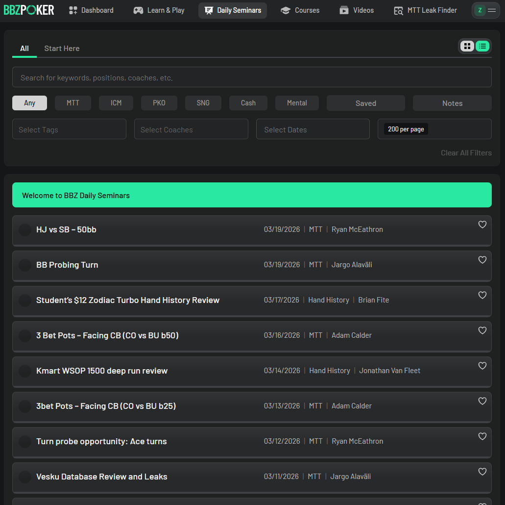Switch to grid view layout
The width and height of the screenshot is (505, 505).
[x=467, y=46]
